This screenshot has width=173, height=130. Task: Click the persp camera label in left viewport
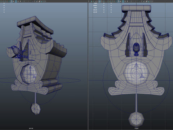click(x=31, y=128)
